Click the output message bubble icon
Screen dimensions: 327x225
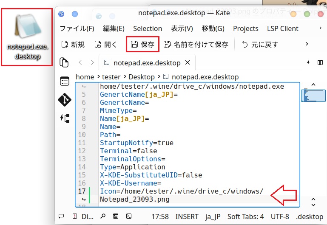pos(61,217)
